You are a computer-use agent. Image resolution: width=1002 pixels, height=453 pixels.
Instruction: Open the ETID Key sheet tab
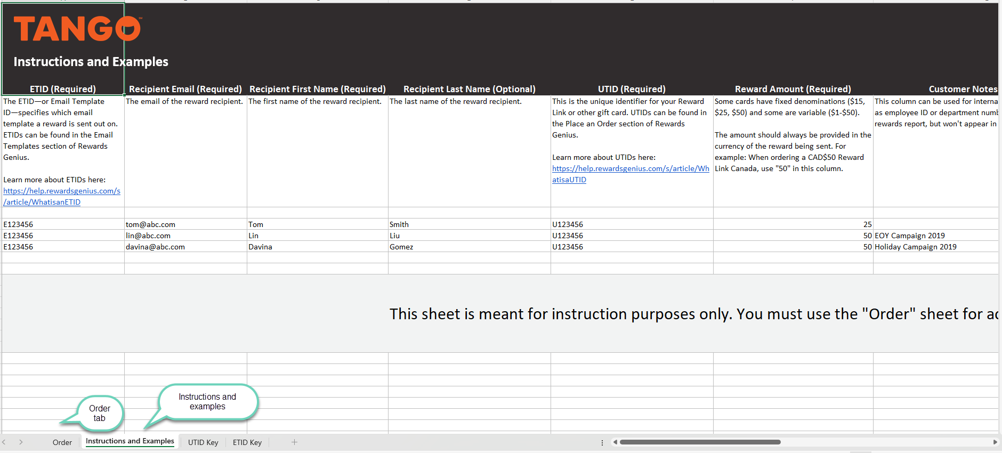coord(247,442)
